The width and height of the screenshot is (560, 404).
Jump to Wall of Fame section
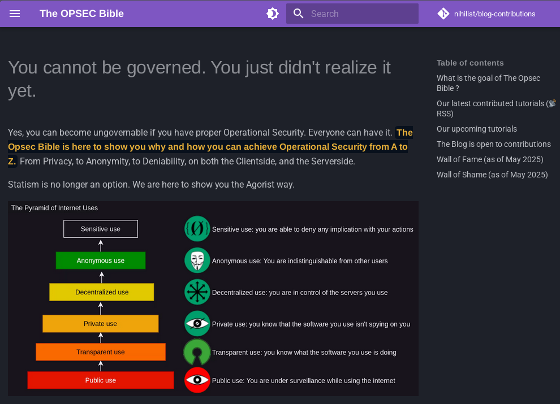(x=490, y=159)
